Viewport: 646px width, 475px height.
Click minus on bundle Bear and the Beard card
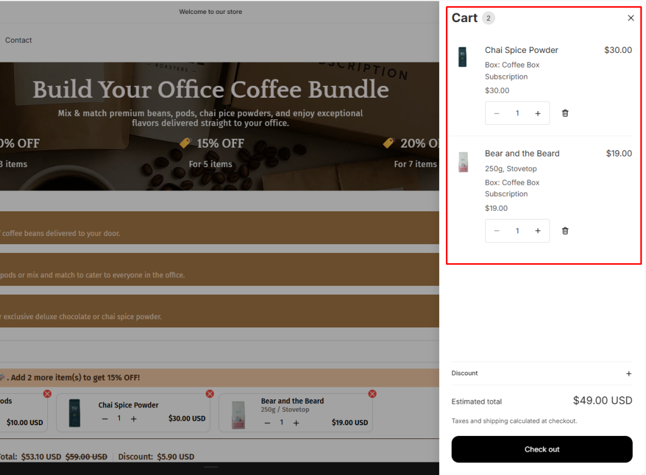(x=267, y=423)
